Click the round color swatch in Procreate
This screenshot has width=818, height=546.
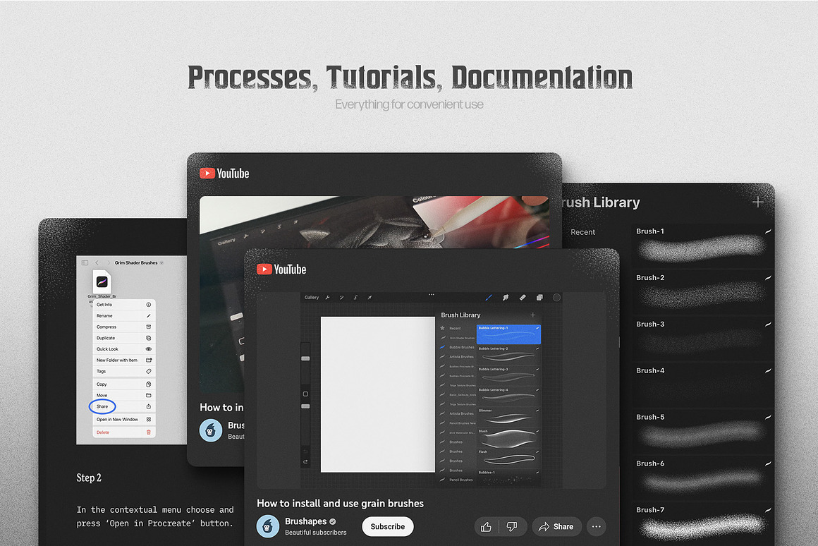(x=556, y=298)
